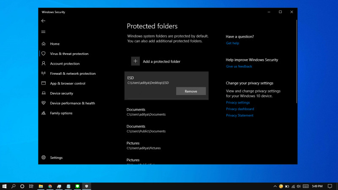Screen dimensions: 338x190
Task: Open Virus & threat protection section
Action: coord(69,54)
